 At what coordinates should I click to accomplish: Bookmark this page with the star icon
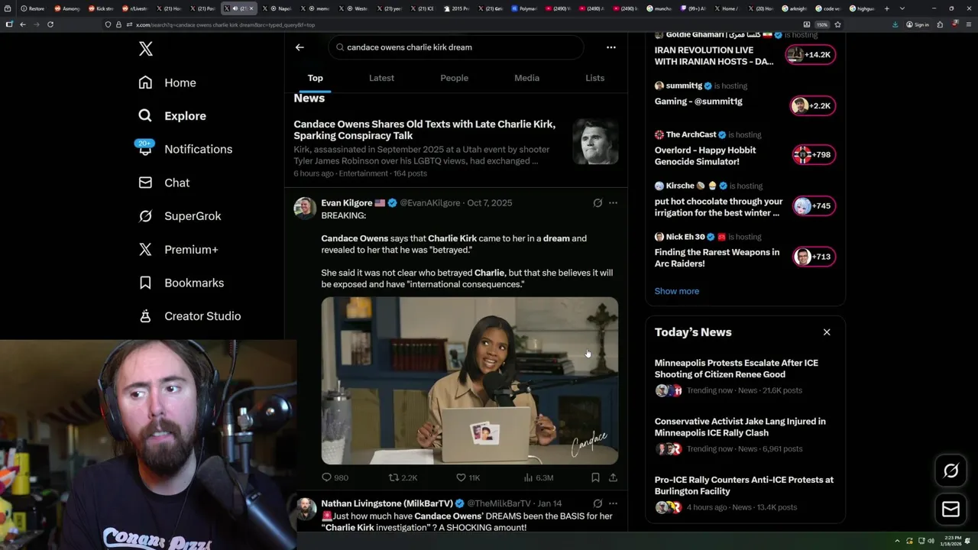(x=837, y=24)
